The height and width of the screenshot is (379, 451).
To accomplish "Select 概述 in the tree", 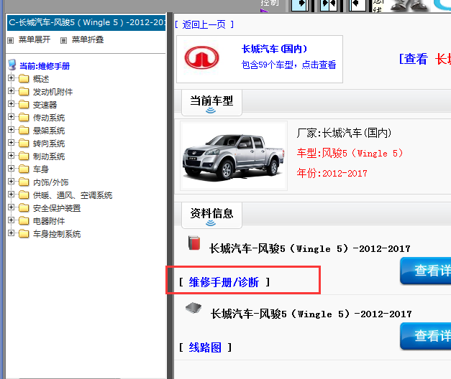I will click(41, 79).
